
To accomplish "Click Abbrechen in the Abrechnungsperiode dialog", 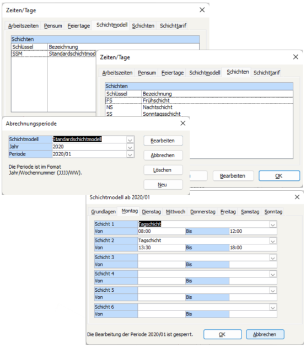I will [163, 156].
